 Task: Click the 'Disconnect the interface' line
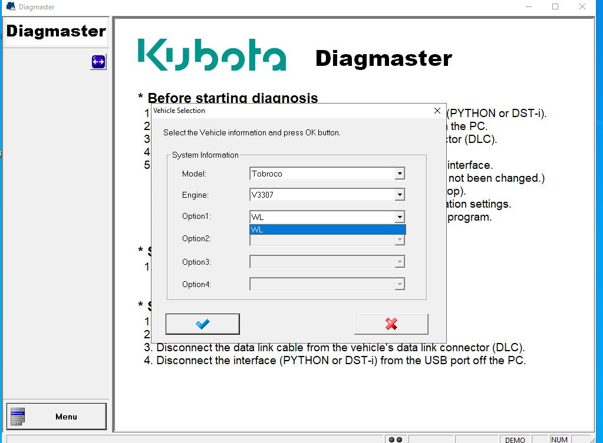(x=335, y=361)
